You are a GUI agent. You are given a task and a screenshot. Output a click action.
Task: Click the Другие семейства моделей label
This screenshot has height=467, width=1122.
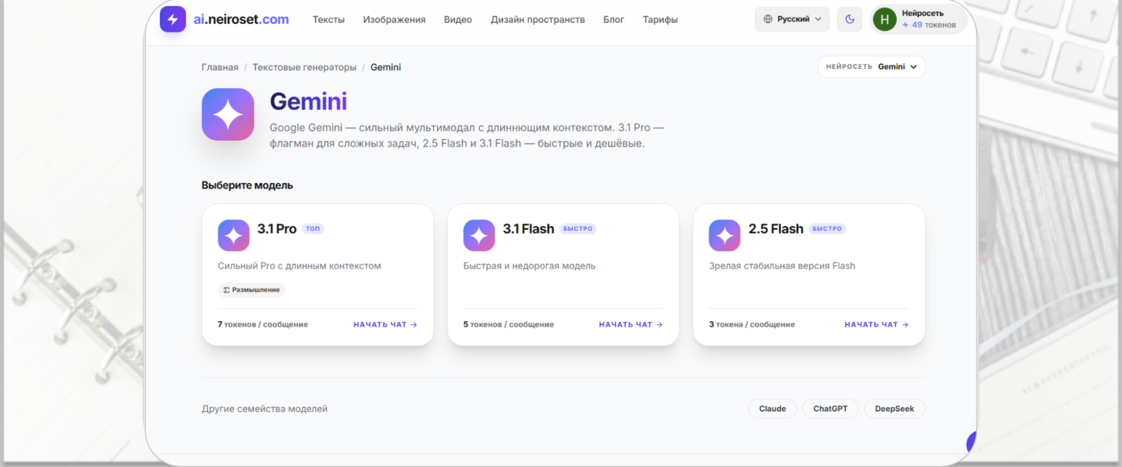click(x=264, y=409)
